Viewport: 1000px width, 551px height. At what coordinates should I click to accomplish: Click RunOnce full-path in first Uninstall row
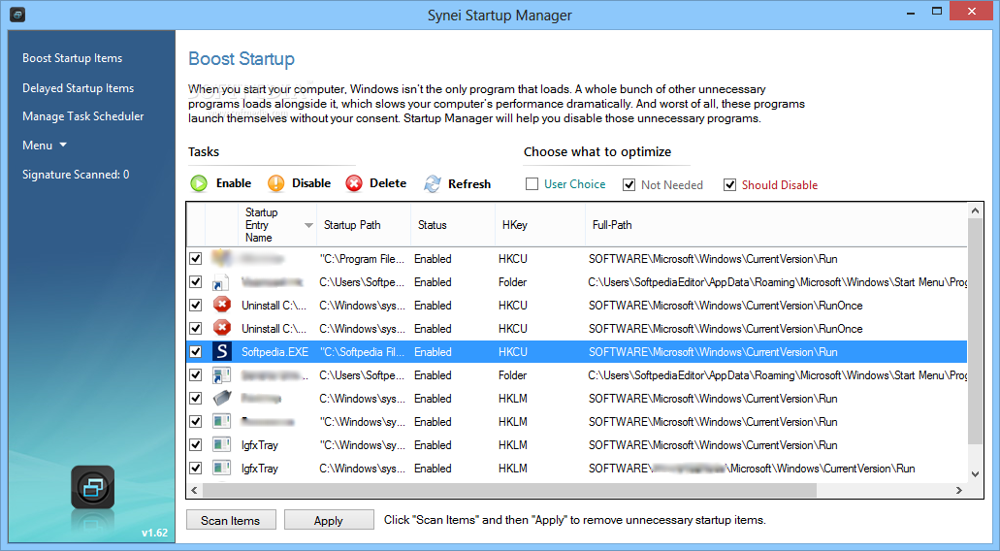[x=726, y=306]
